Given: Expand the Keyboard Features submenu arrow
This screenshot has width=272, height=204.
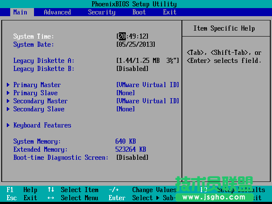Looking at the screenshot, I should pos(8,125).
